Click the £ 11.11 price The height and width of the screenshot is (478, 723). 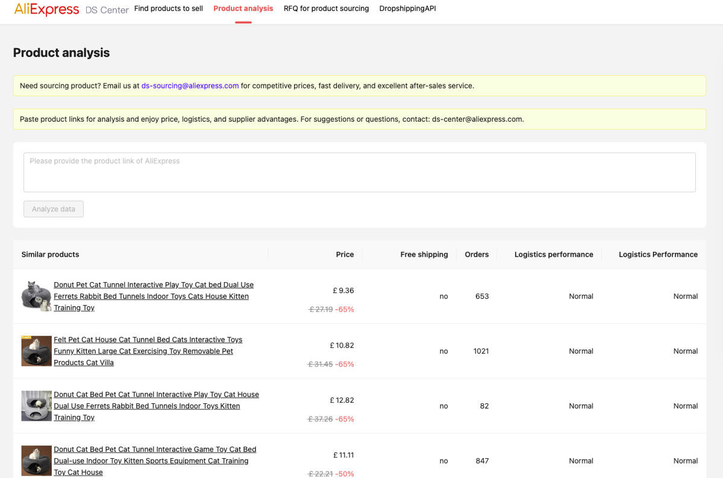[x=343, y=455]
